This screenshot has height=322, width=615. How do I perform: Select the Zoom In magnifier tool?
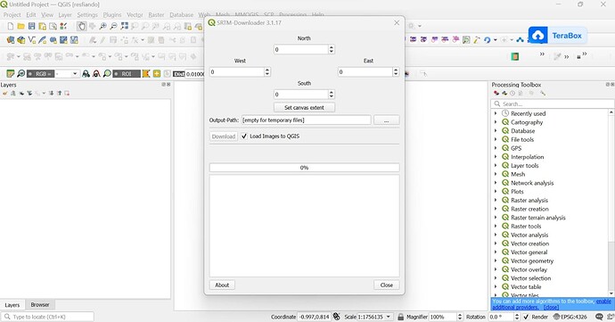(x=102, y=26)
